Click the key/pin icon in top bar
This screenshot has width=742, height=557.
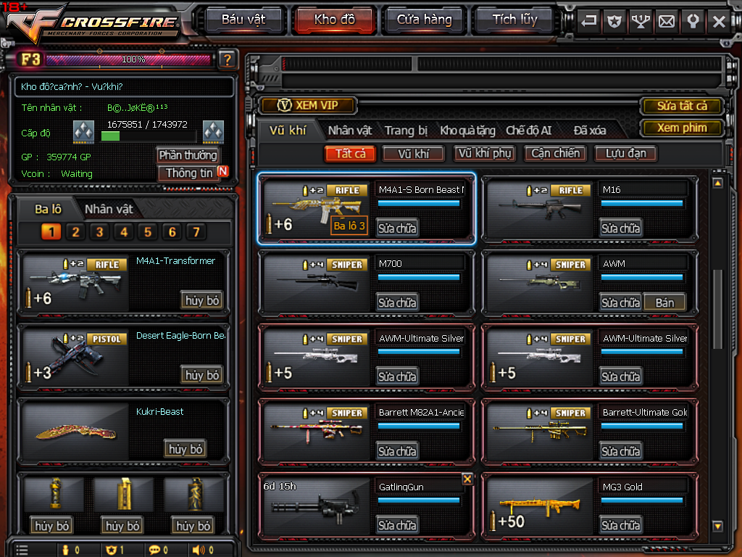pos(693,21)
